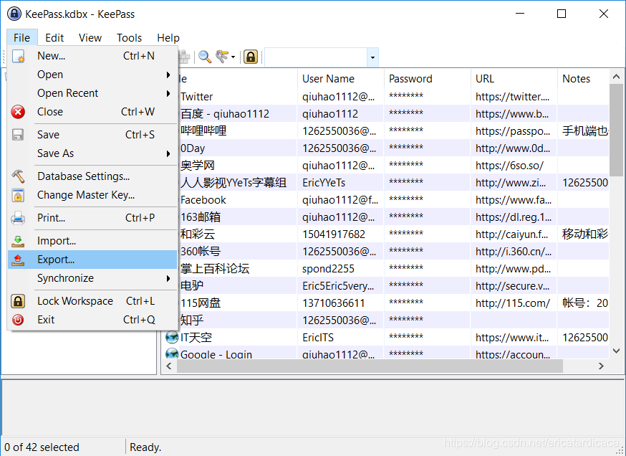Click the Show Entries keys toolbar icon
The height and width of the screenshot is (456, 626).
tap(222, 57)
